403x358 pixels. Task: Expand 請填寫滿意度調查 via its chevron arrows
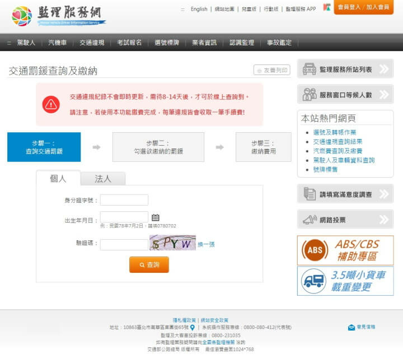pos(384,194)
